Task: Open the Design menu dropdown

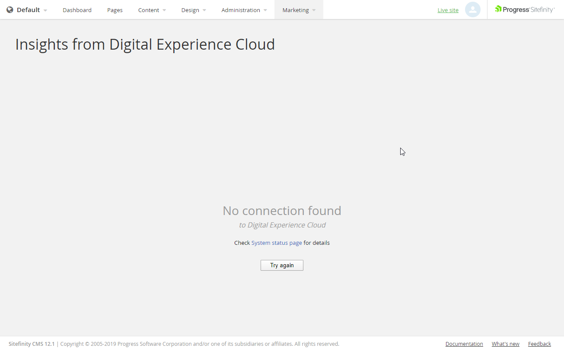Action: [194, 10]
